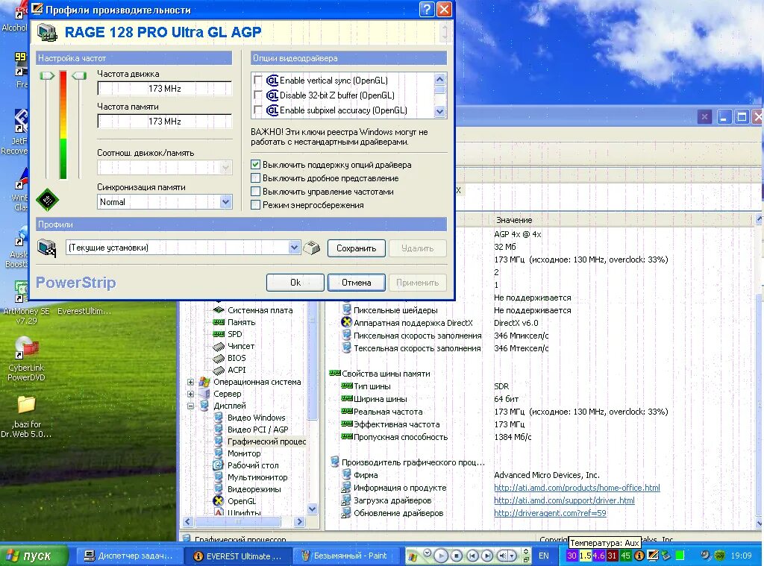Open the dropdown arrow next to taskbar mute button
This screenshot has height=566, width=764.
[513, 556]
